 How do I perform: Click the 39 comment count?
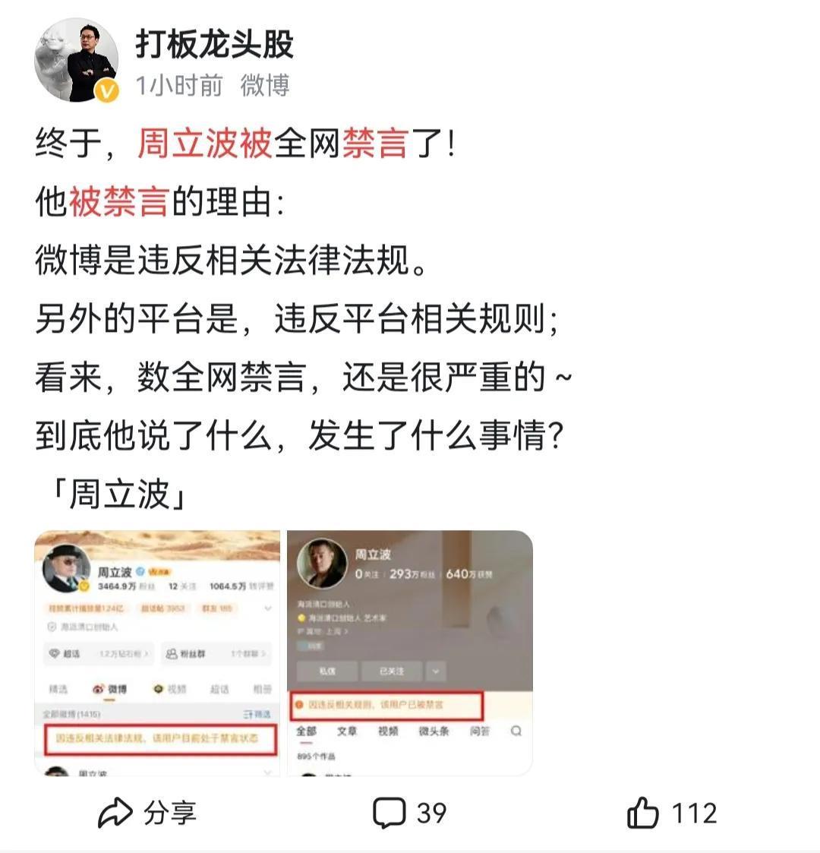[x=432, y=814]
